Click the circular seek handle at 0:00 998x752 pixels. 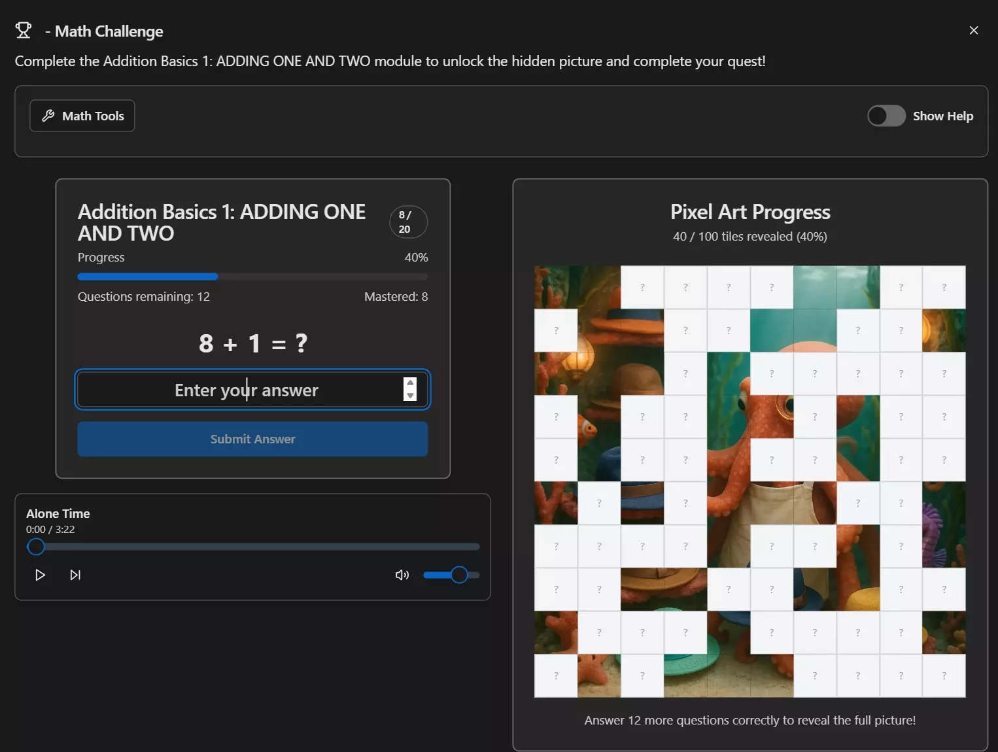coord(36,547)
